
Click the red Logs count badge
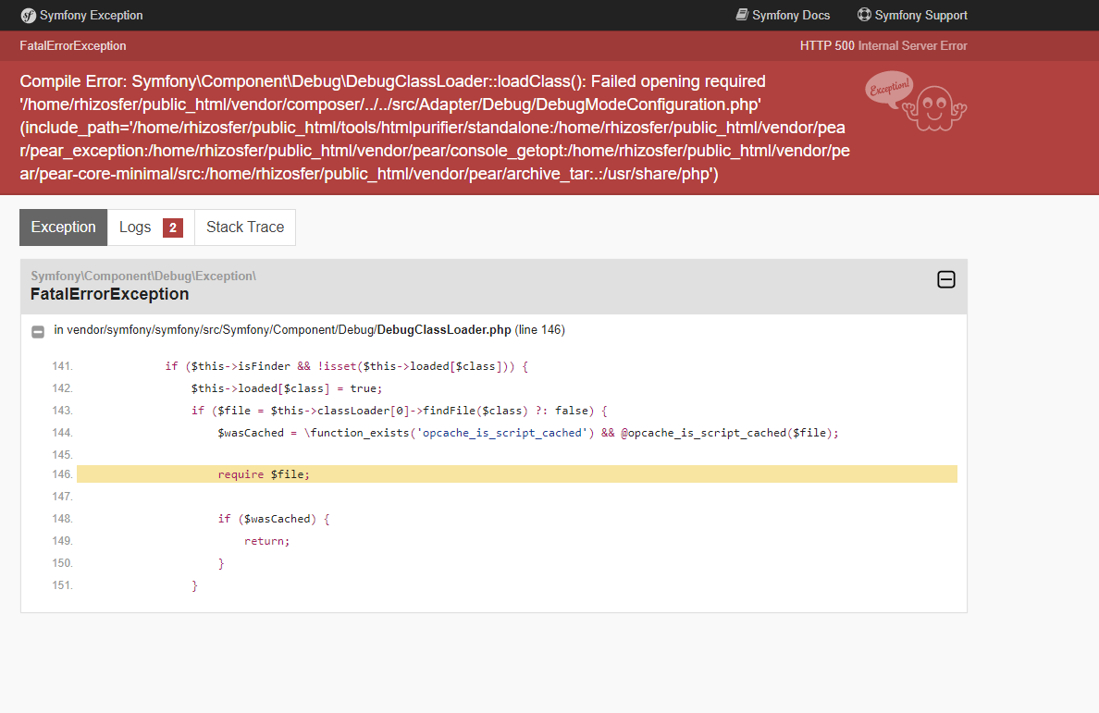pos(172,227)
